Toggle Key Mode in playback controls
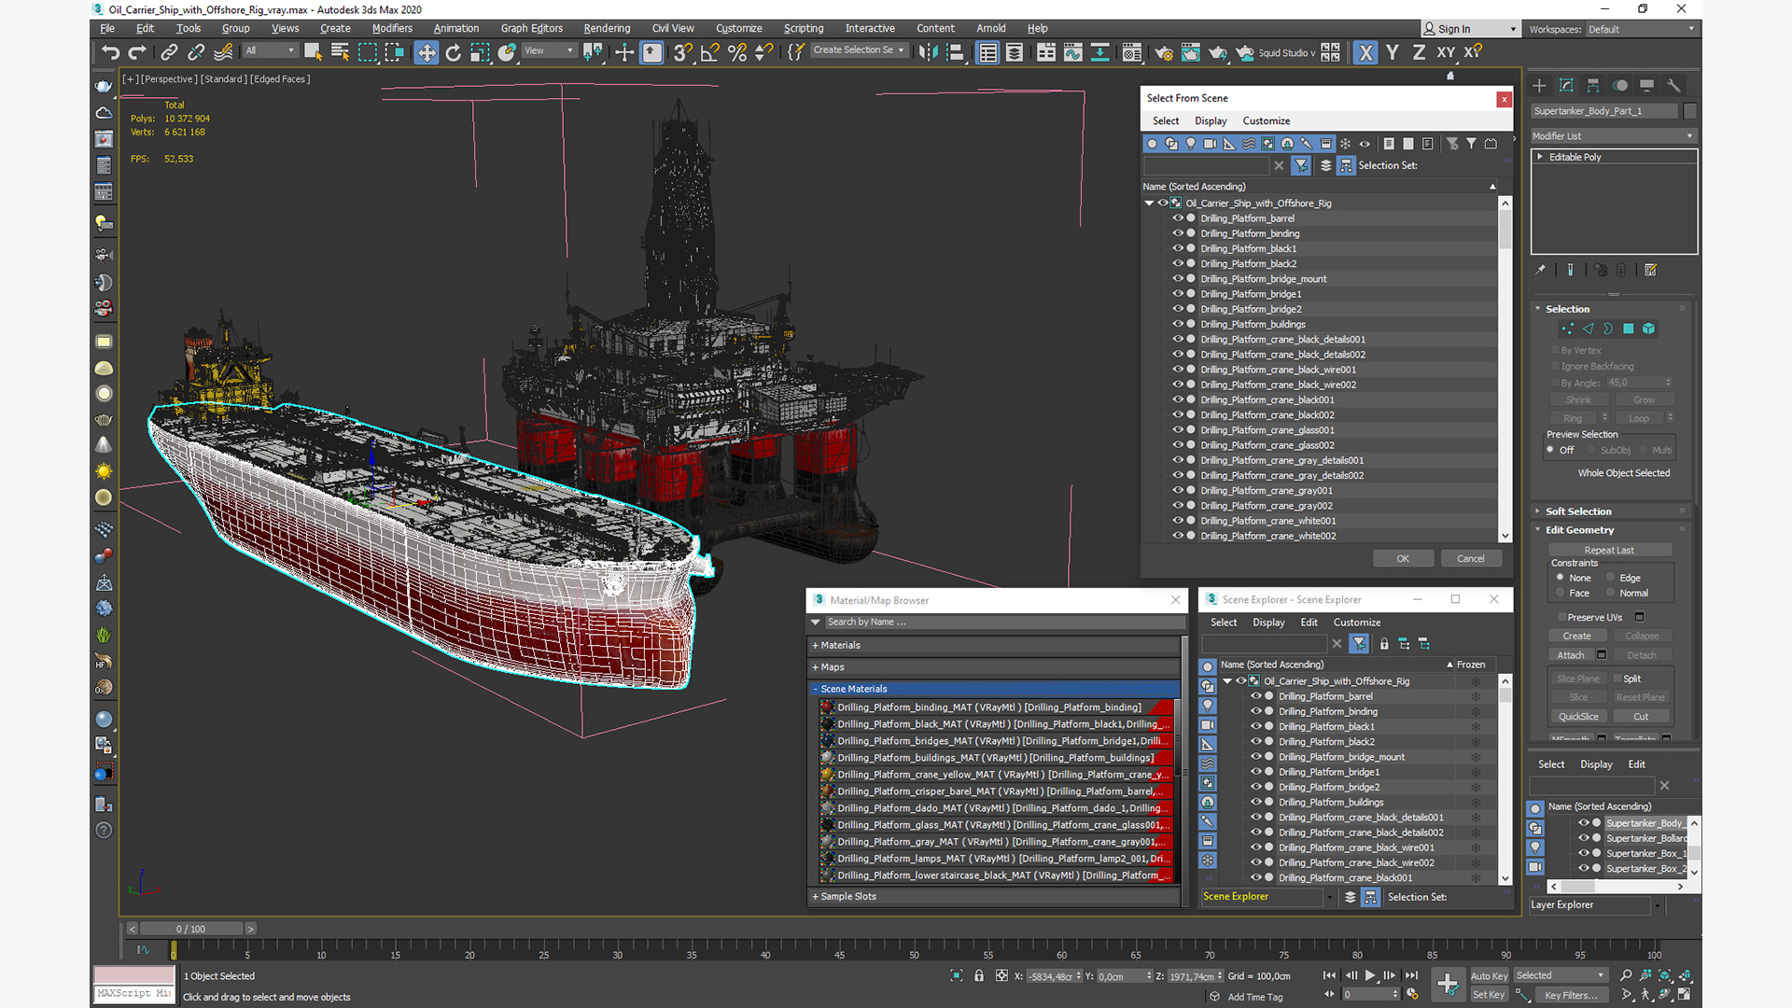The width and height of the screenshot is (1792, 1008). point(1329,994)
